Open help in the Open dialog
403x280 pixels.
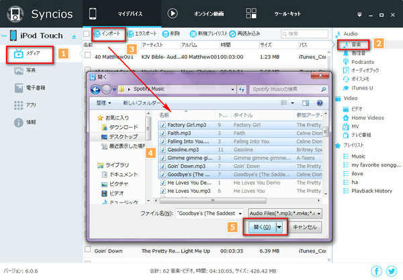(320, 103)
